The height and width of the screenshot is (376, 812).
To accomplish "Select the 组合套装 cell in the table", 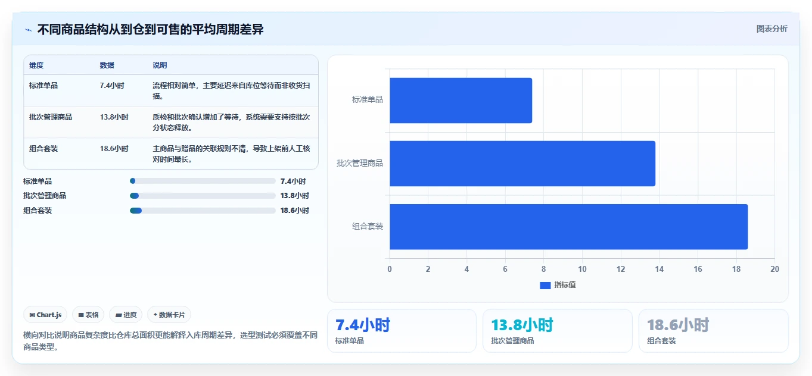I will tap(43, 149).
